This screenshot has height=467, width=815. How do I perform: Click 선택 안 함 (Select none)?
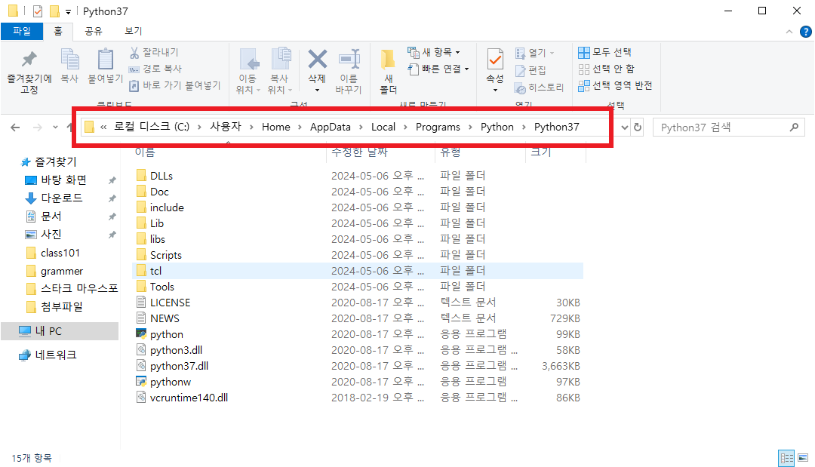(607, 69)
